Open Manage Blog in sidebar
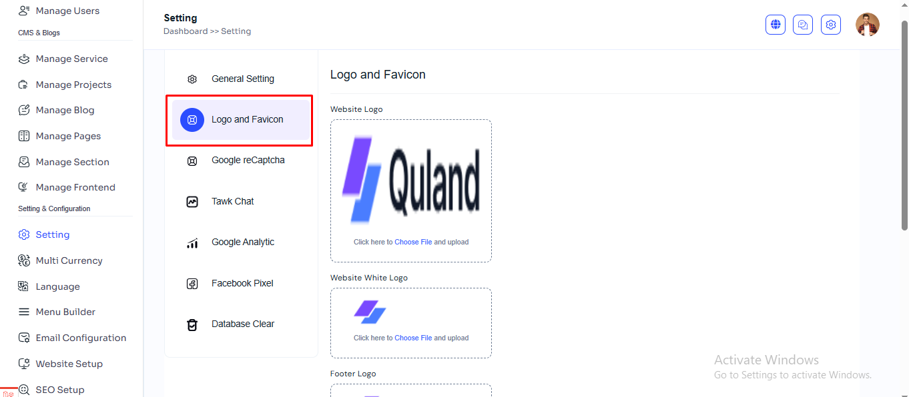The width and height of the screenshot is (909, 397). [65, 110]
